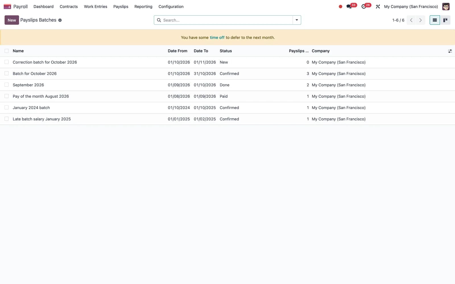Click the 31/10/2026 Date To cell
455x284 pixels.
(x=205, y=74)
